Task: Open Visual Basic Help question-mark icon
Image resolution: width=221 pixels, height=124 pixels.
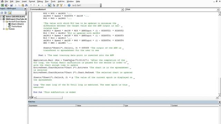Action: (x=69, y=6)
